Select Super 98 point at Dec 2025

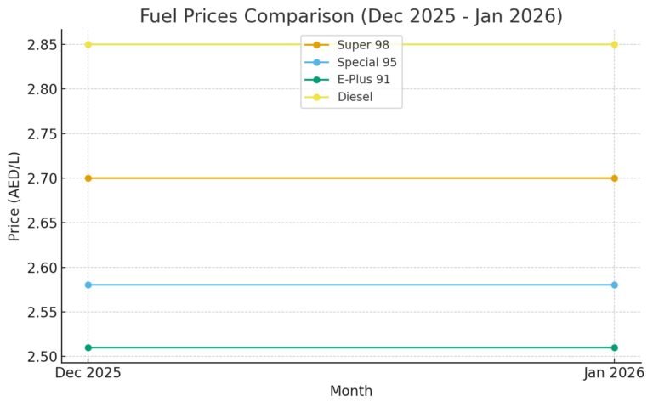point(88,178)
